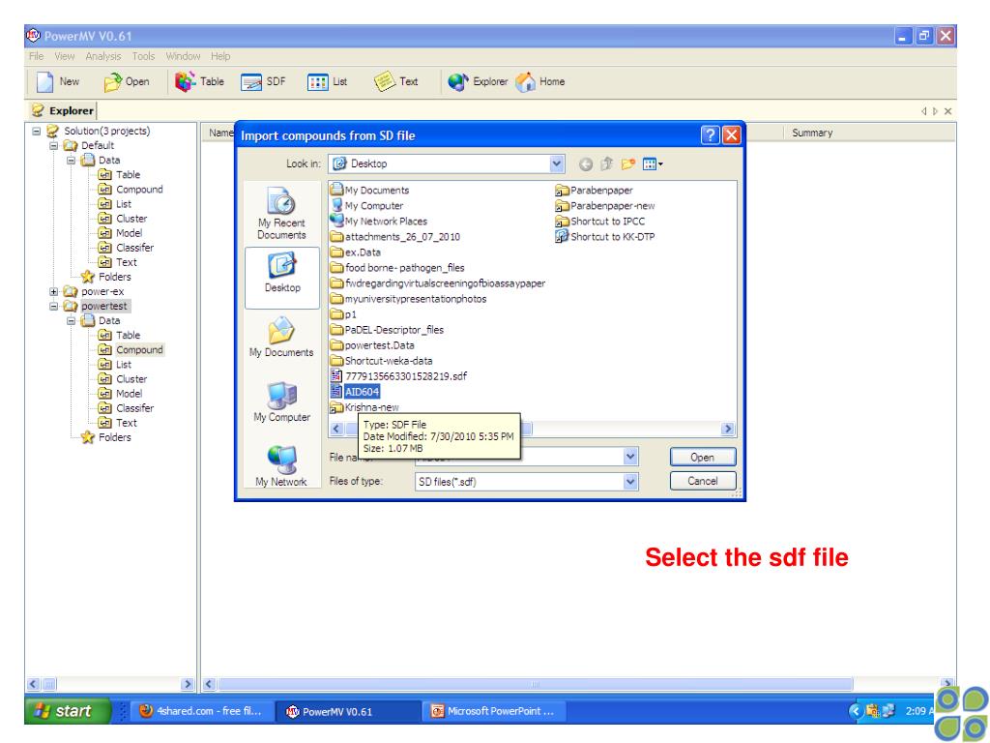Open the Parabenpaper shortcut folder
990x743 pixels.
tap(595, 191)
